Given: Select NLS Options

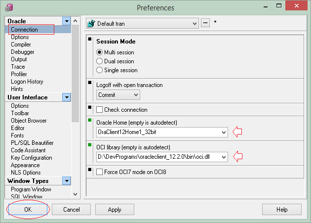Looking at the screenshot, I should click(x=26, y=173).
